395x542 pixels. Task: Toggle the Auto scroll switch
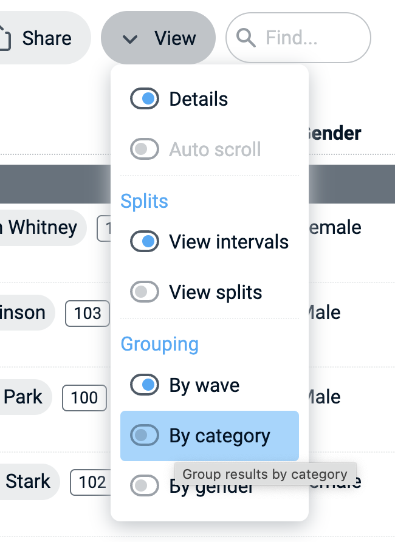pyautogui.click(x=145, y=149)
